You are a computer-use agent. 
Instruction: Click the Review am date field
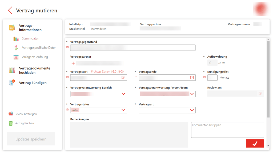tap(236, 94)
